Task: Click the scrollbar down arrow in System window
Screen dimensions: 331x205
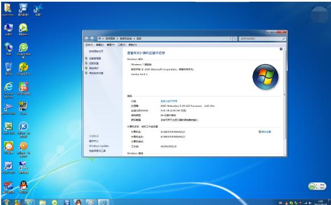Action: tap(285, 154)
